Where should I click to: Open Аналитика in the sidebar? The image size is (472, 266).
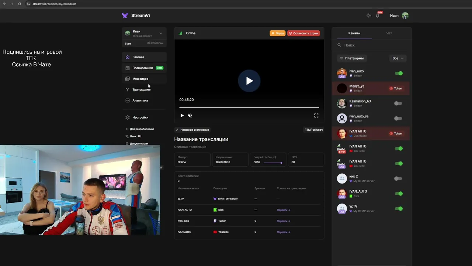coord(144,100)
